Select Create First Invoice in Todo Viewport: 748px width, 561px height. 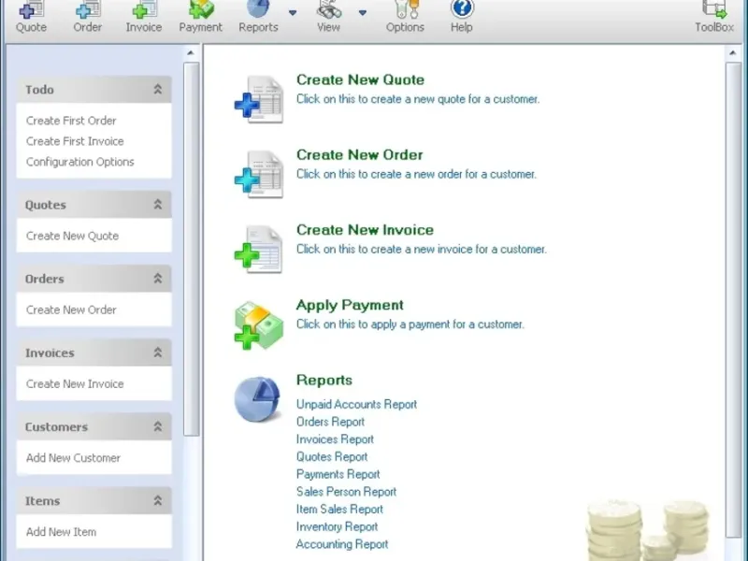point(75,141)
